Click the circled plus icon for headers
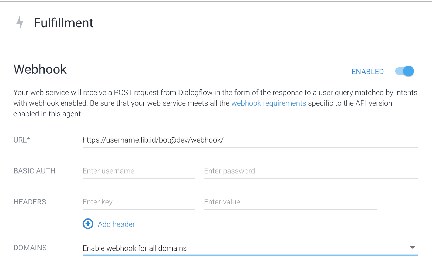432x270 pixels. (88, 224)
